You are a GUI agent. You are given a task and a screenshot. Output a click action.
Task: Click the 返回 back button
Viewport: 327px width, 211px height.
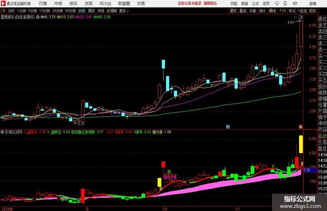click(312, 11)
